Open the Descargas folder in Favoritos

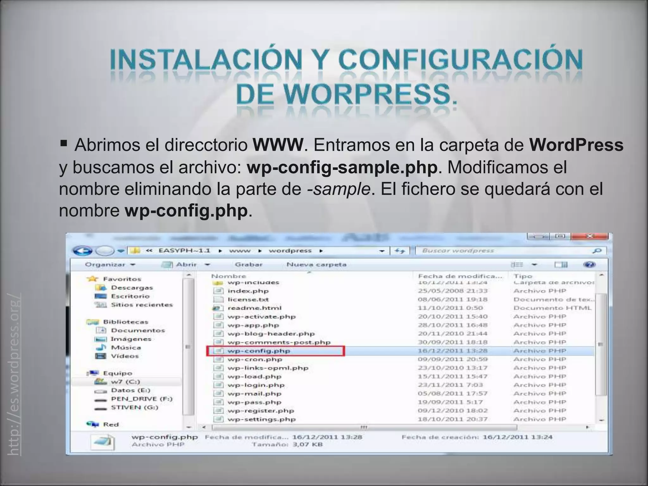pyautogui.click(x=132, y=288)
